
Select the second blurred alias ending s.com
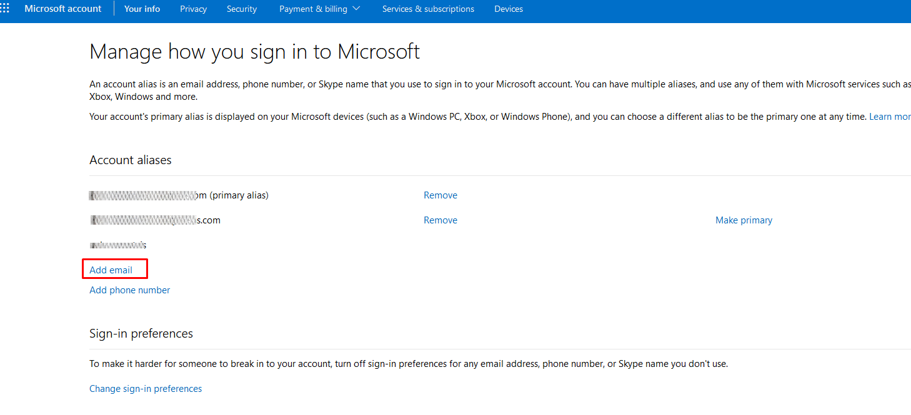(155, 220)
